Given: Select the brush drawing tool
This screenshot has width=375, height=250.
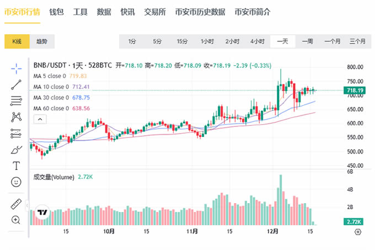Looking at the screenshot, I should 16,150.
